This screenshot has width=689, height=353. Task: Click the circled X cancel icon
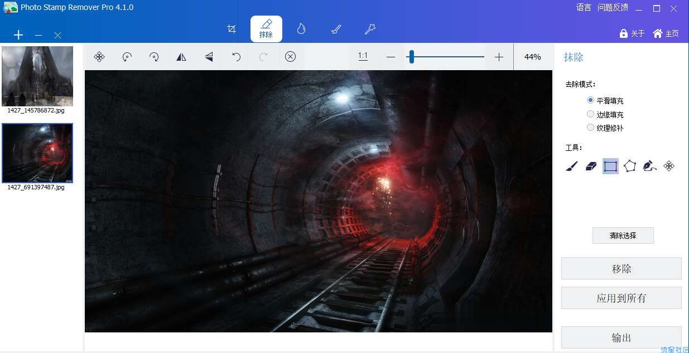tap(290, 57)
